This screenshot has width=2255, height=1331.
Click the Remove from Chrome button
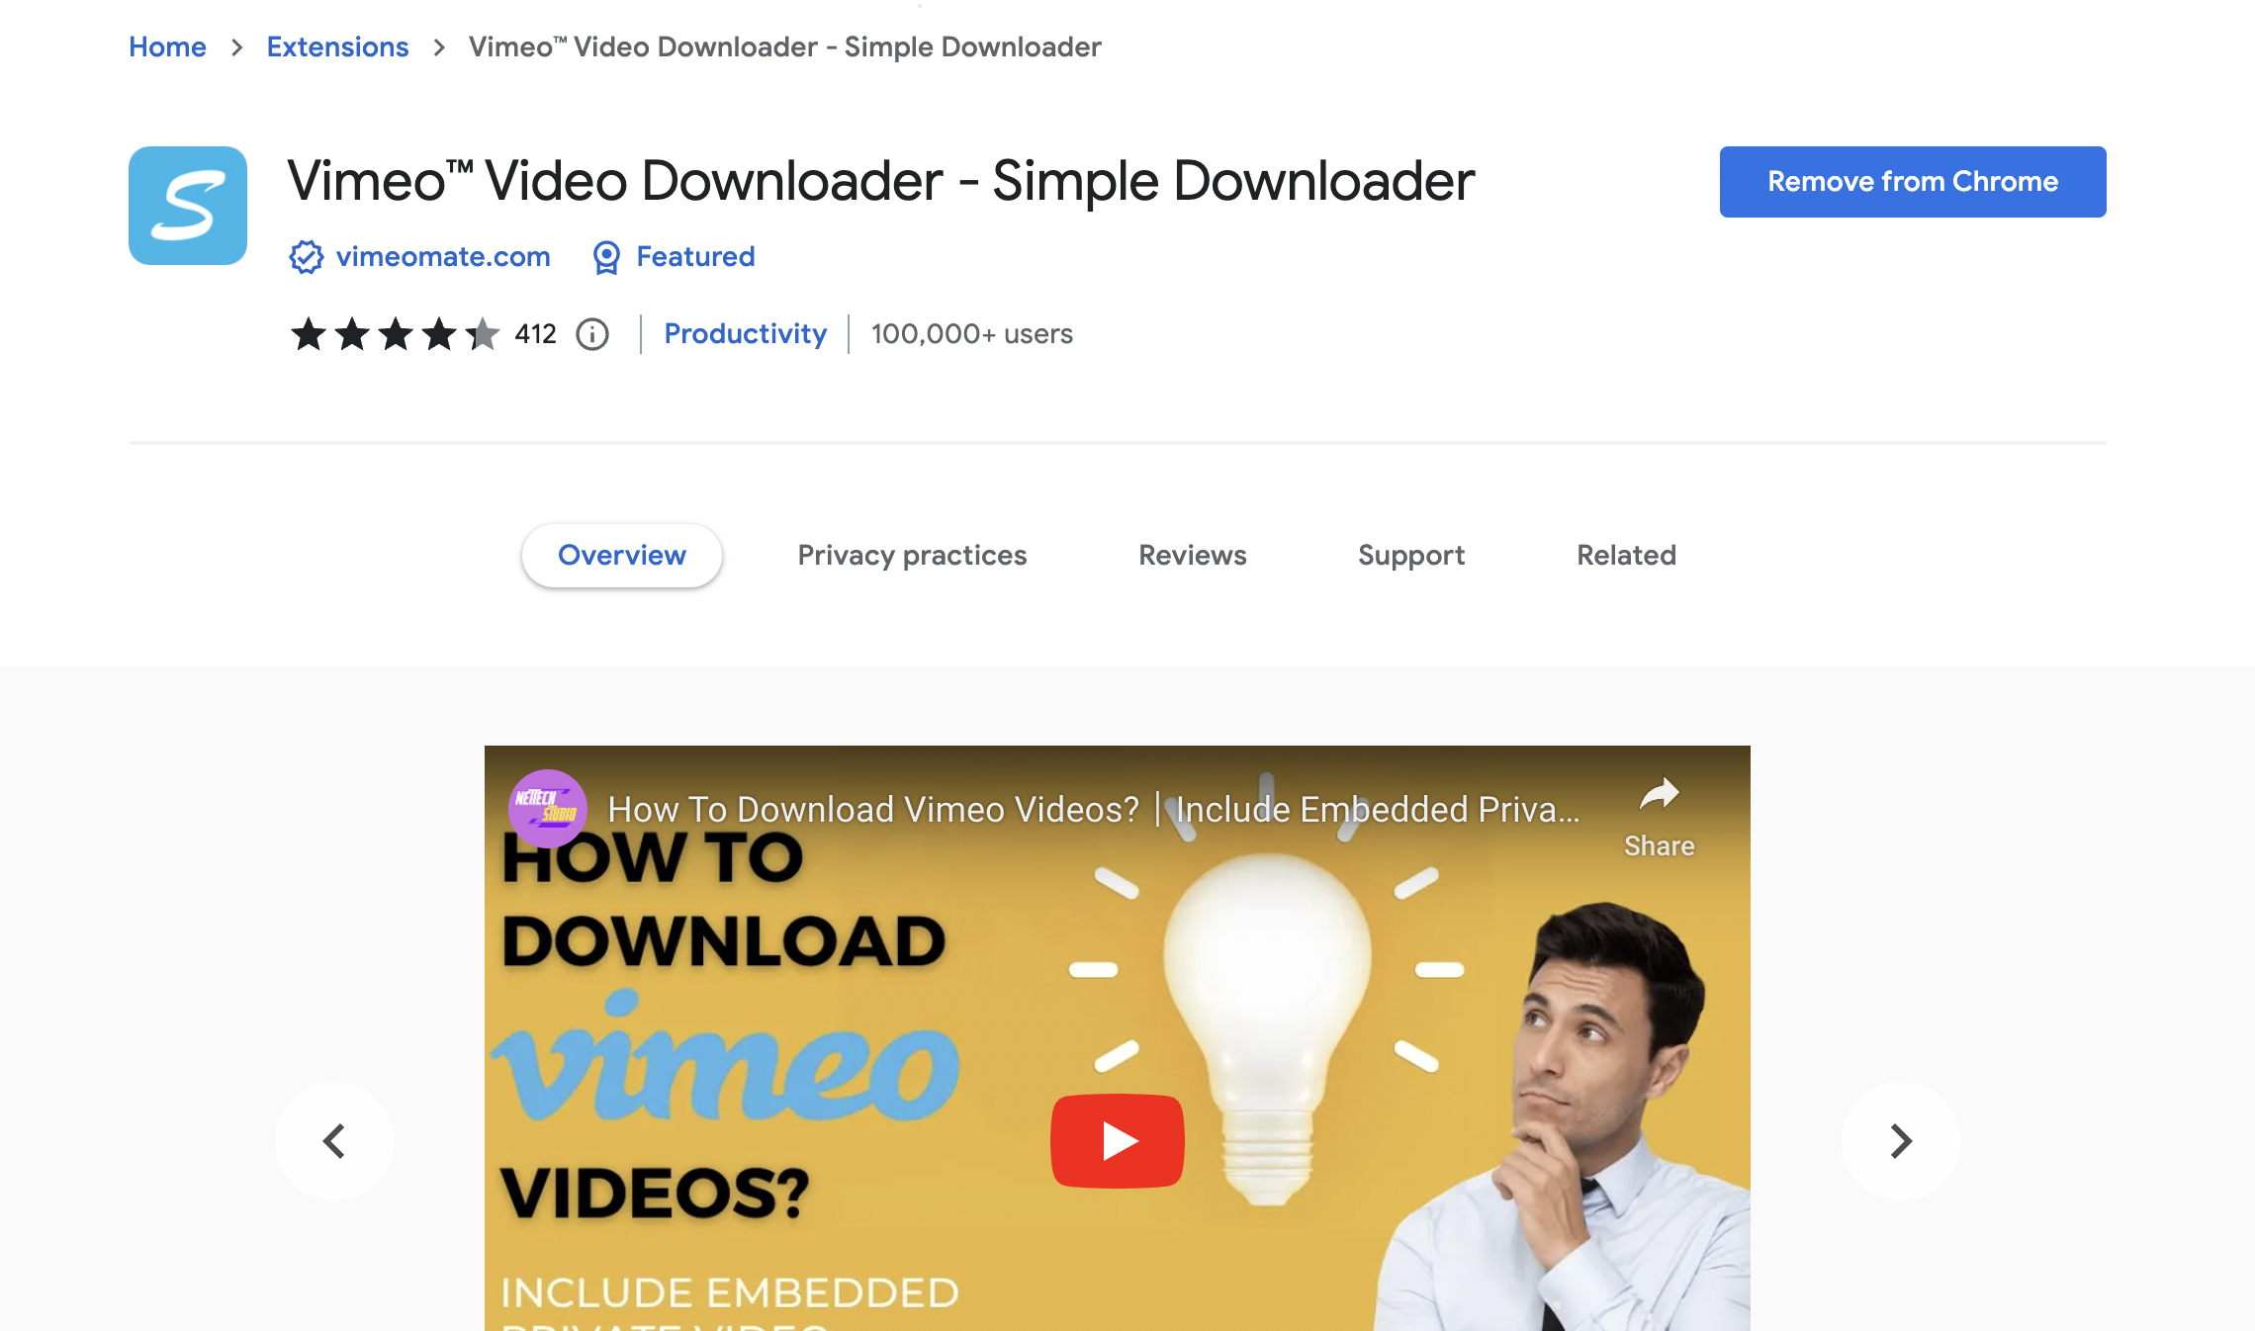click(x=1913, y=182)
